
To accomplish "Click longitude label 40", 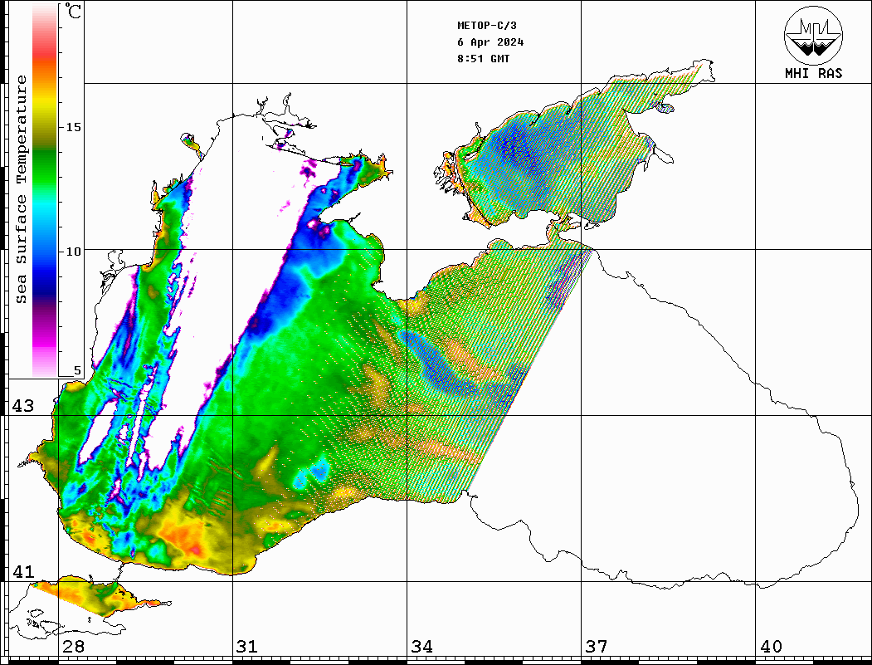I will tap(771, 647).
